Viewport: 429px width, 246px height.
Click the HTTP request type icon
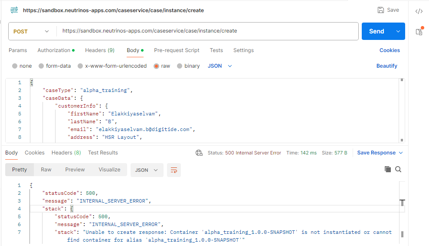(x=14, y=10)
